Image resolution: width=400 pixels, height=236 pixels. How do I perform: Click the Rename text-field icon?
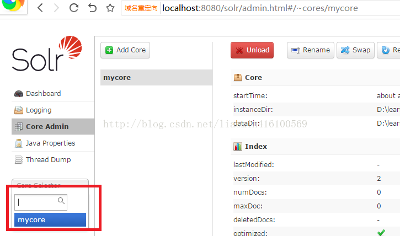[296, 50]
